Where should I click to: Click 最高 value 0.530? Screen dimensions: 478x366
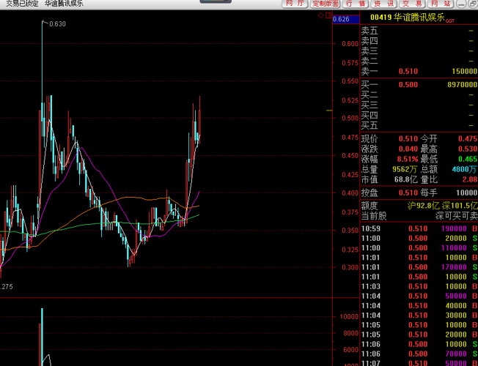[x=468, y=149]
